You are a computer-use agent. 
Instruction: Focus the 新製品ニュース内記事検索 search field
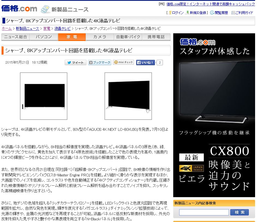pos(204,212)
